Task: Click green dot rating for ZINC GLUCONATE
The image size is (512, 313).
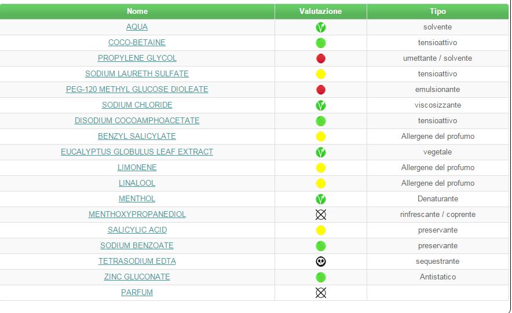Action: (321, 278)
